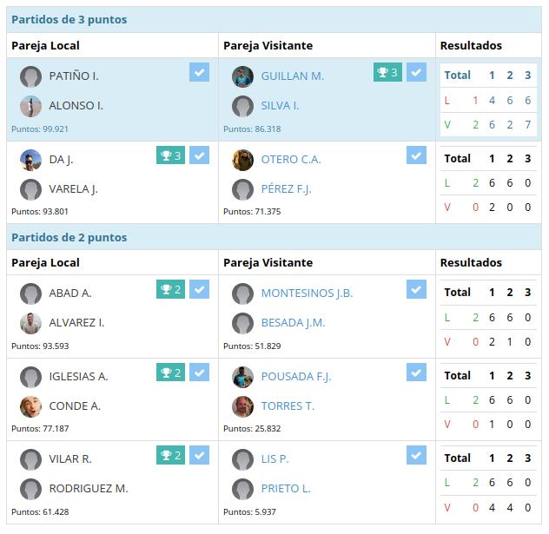549x534 pixels.
Task: Toggle the checkmark box for the PATIÑO I. pair
Action: click(x=199, y=72)
